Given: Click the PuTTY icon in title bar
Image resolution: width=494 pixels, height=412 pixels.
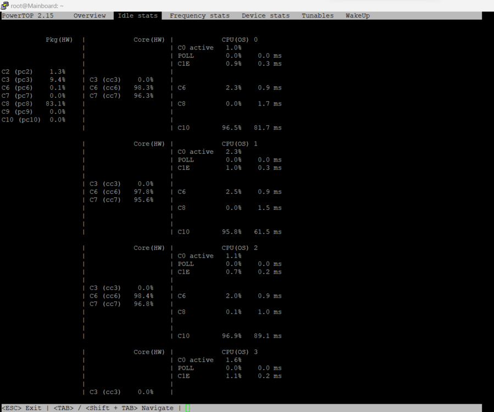Looking at the screenshot, I should point(5,5).
